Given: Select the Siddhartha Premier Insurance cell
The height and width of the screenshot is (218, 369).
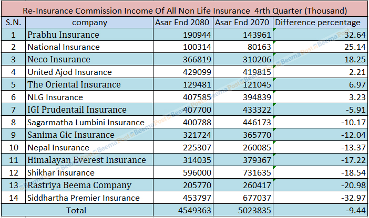Looking at the screenshot, I should coord(84,198).
